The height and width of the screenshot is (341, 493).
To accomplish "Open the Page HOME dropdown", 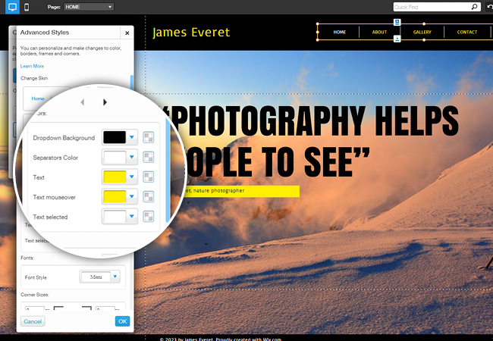I will coord(89,7).
